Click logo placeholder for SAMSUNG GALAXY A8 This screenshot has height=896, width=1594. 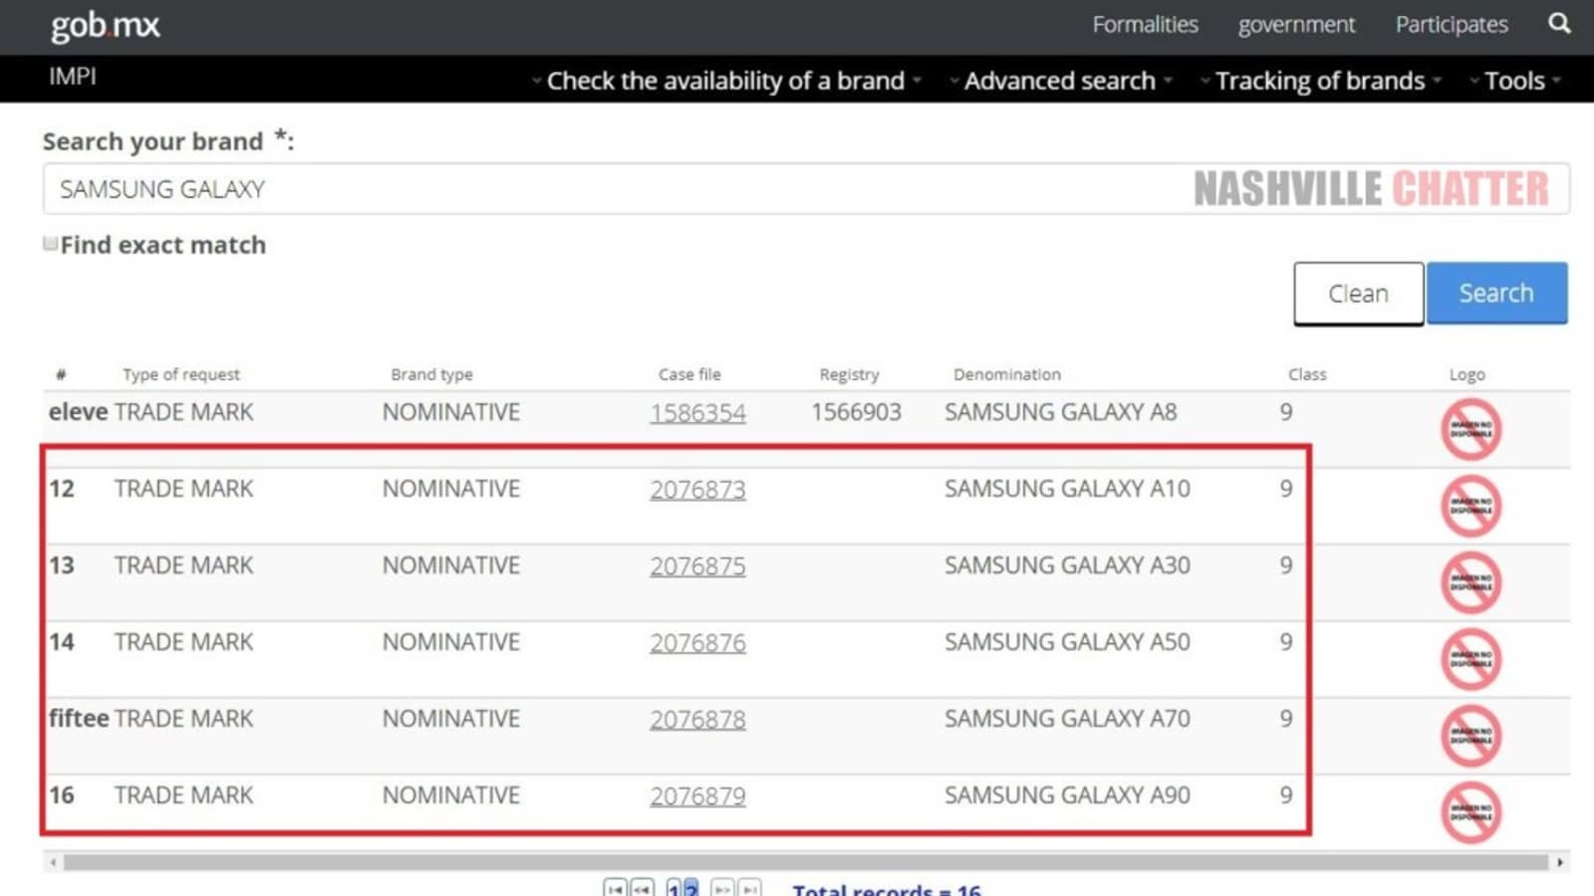click(x=1470, y=429)
